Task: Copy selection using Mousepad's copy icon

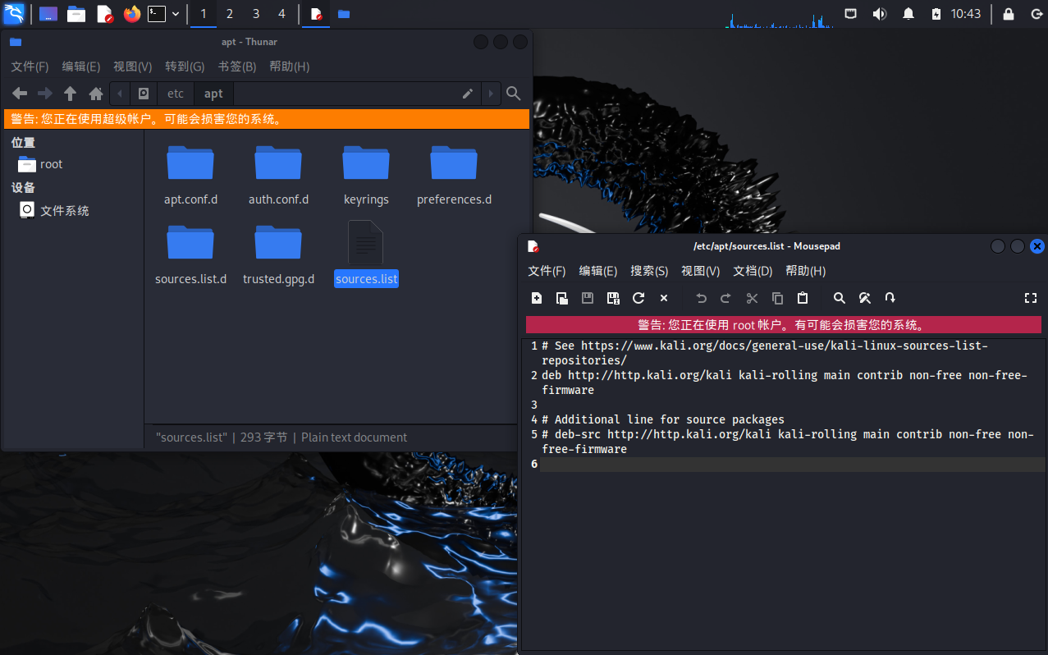Action: click(777, 298)
